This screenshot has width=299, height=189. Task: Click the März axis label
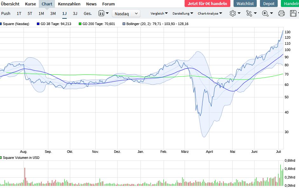click(x=185, y=152)
